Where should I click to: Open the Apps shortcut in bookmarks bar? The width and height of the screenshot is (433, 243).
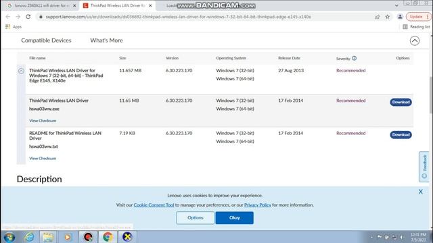point(14,27)
